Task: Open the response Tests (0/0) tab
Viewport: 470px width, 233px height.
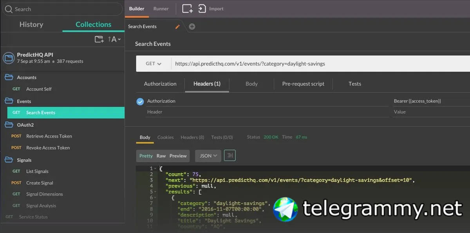Action: pos(222,137)
